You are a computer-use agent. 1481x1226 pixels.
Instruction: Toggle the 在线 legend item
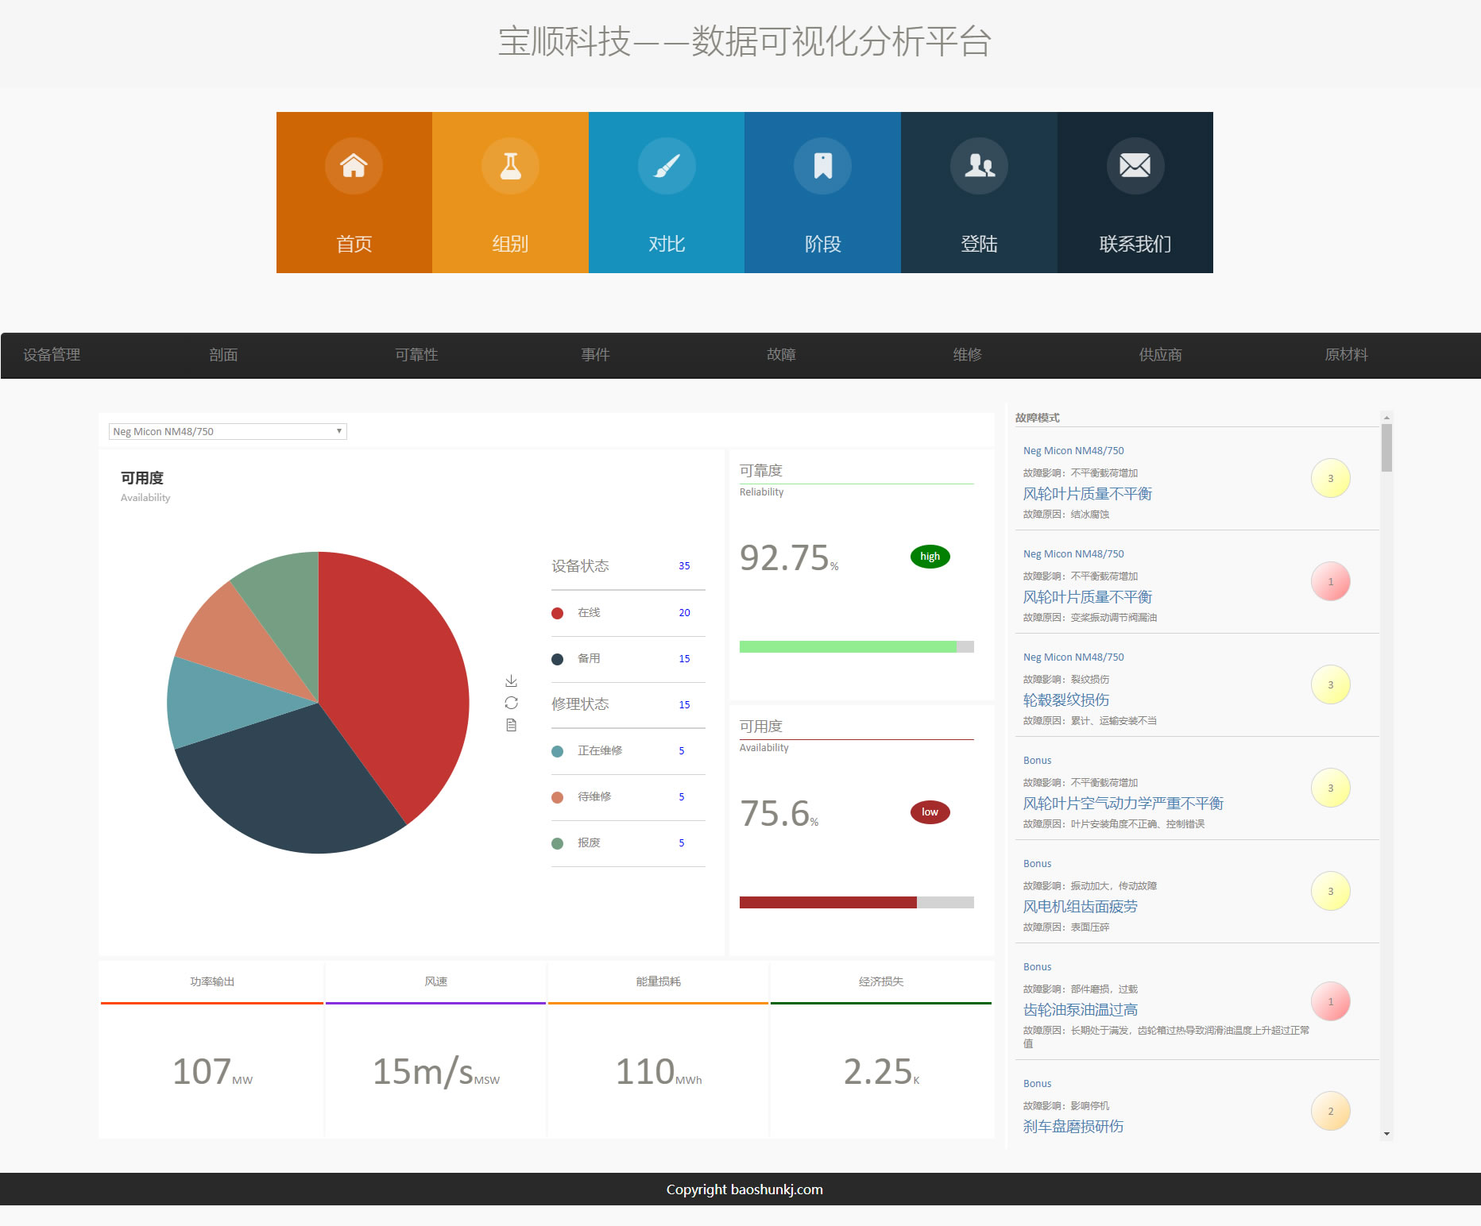[x=589, y=612]
